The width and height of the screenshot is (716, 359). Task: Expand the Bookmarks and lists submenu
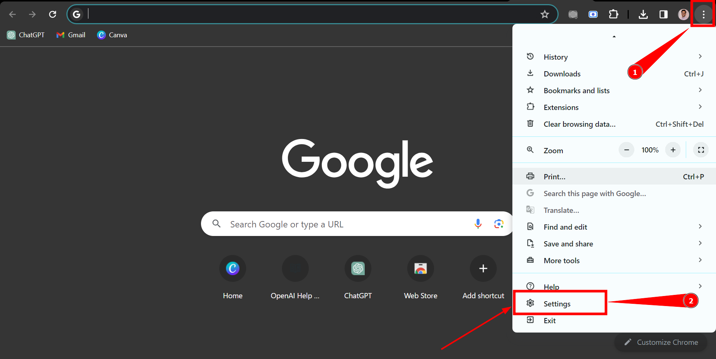click(577, 90)
